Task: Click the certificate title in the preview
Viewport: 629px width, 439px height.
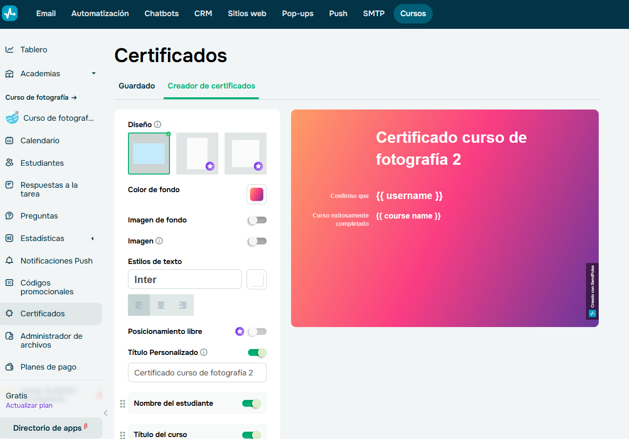Action: (x=451, y=148)
